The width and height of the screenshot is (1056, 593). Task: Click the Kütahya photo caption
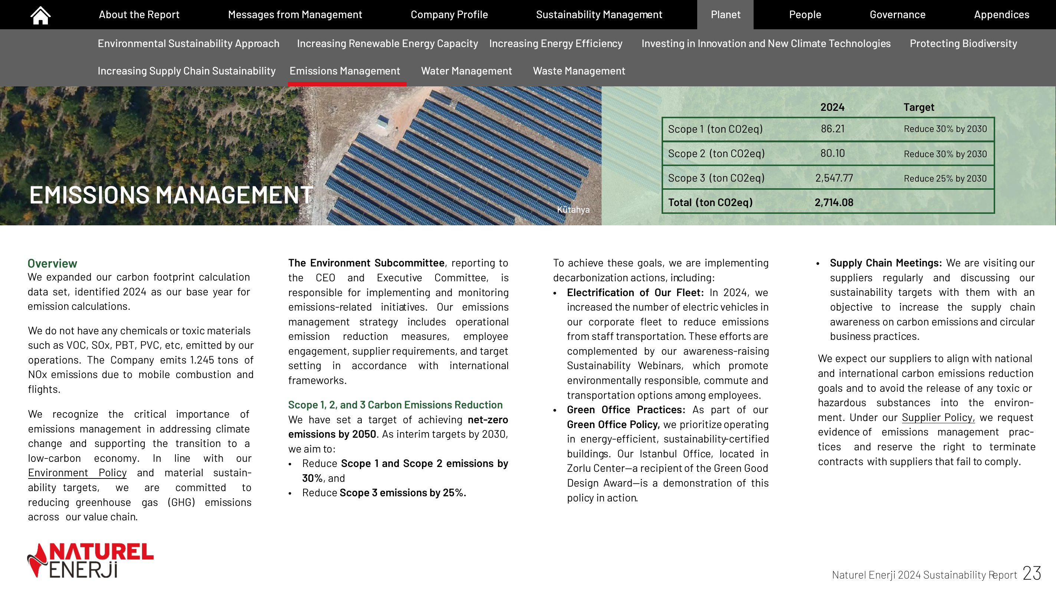point(573,210)
